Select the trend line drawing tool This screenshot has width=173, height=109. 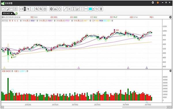click(65, 9)
